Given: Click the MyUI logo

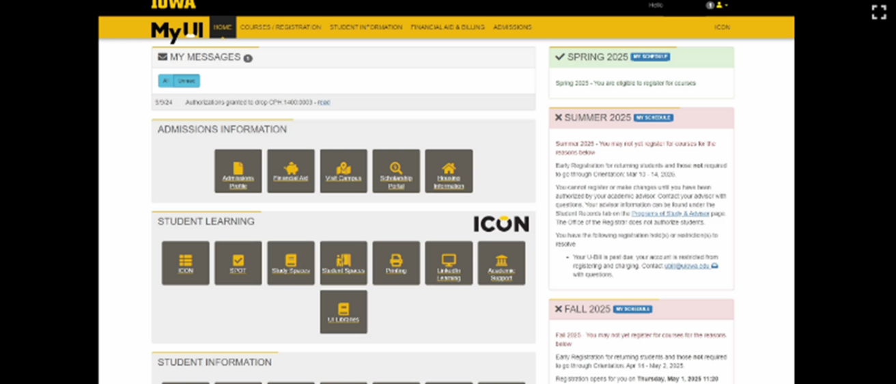Looking at the screenshot, I should click(x=177, y=31).
